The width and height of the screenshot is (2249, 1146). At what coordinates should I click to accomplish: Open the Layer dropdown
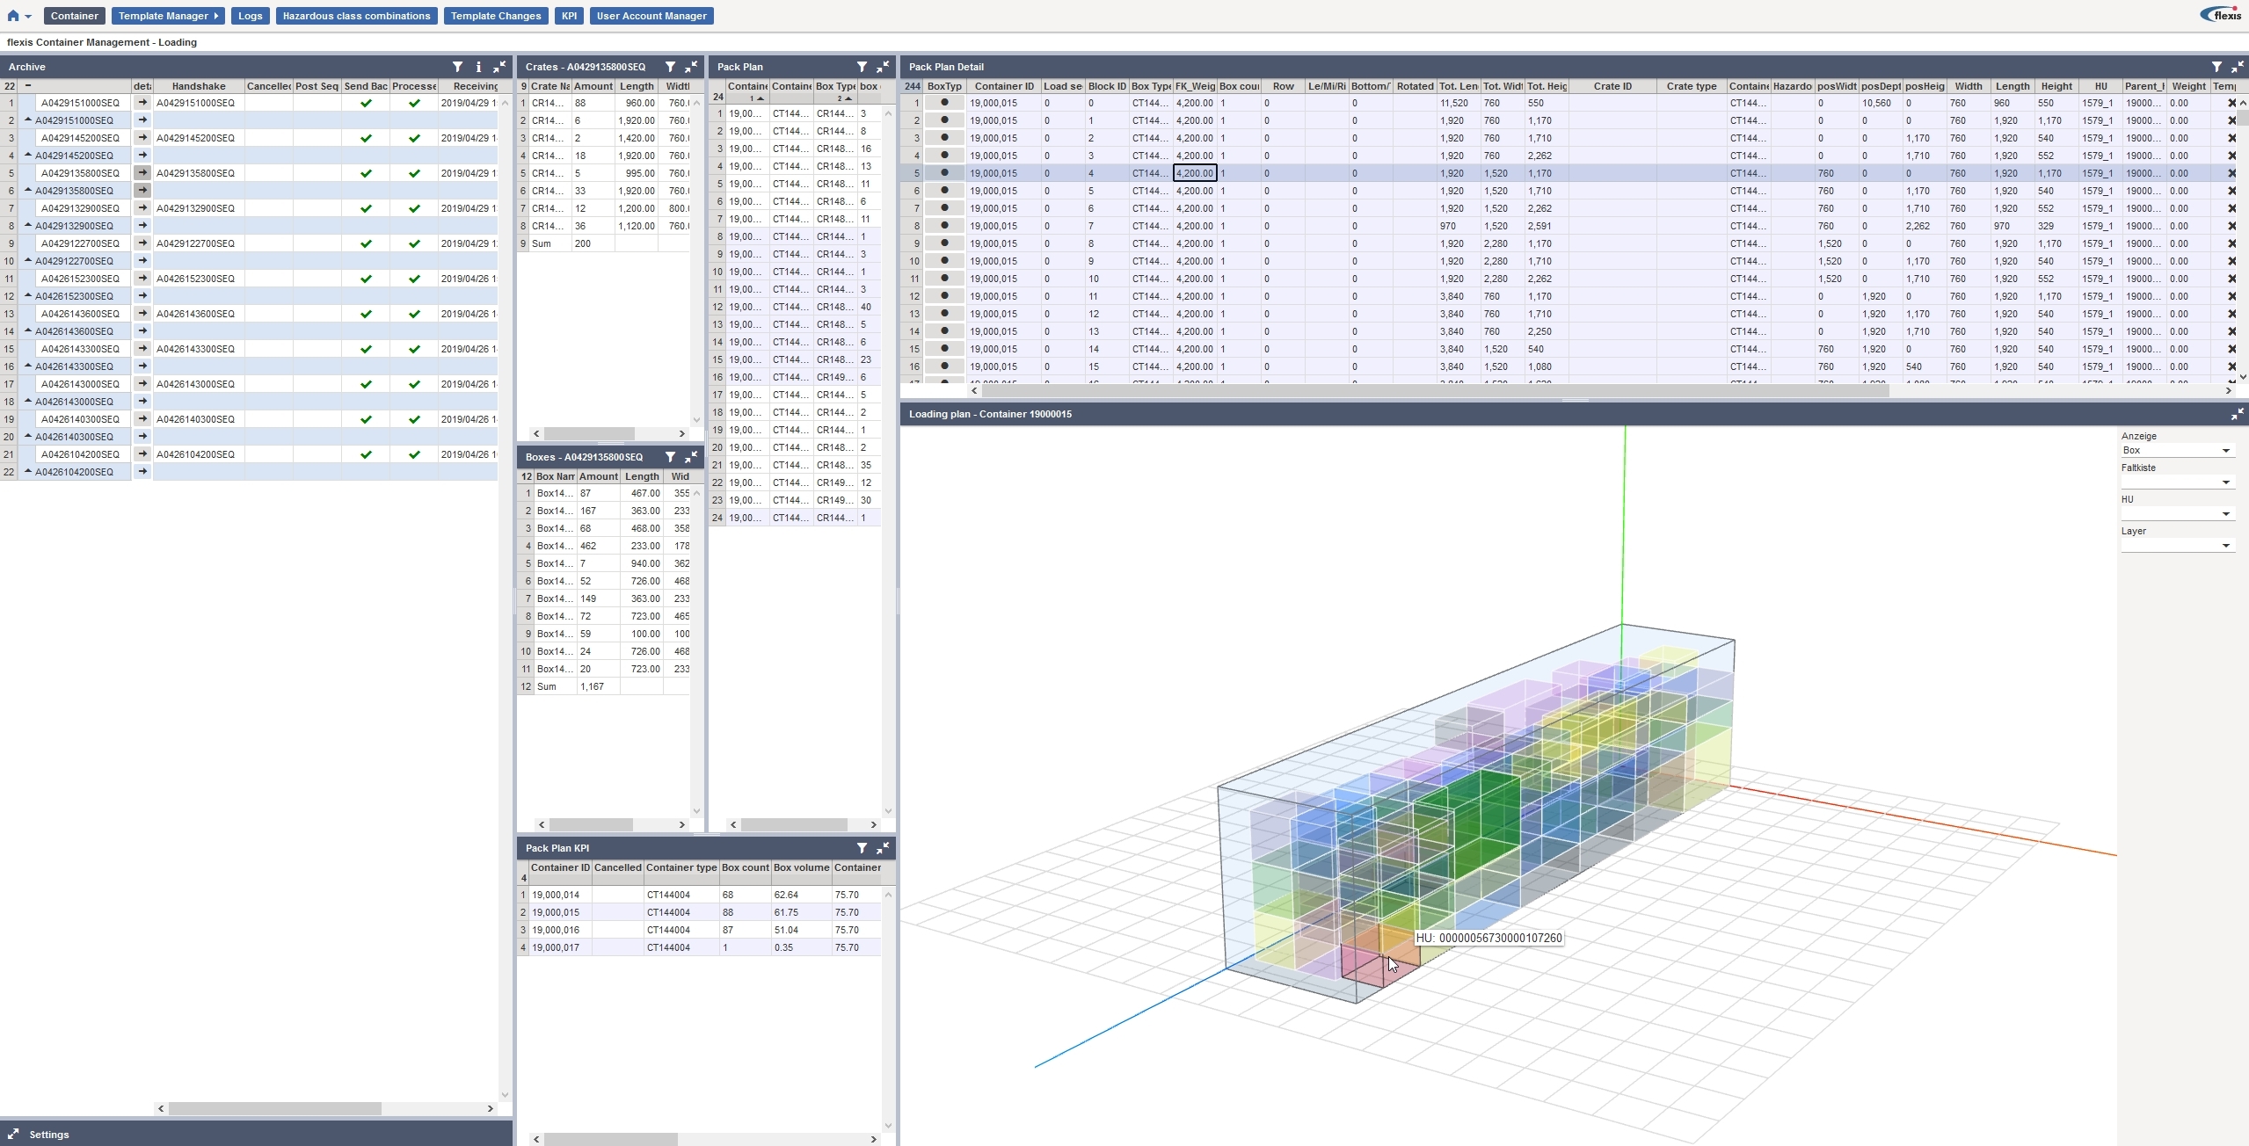(2177, 546)
